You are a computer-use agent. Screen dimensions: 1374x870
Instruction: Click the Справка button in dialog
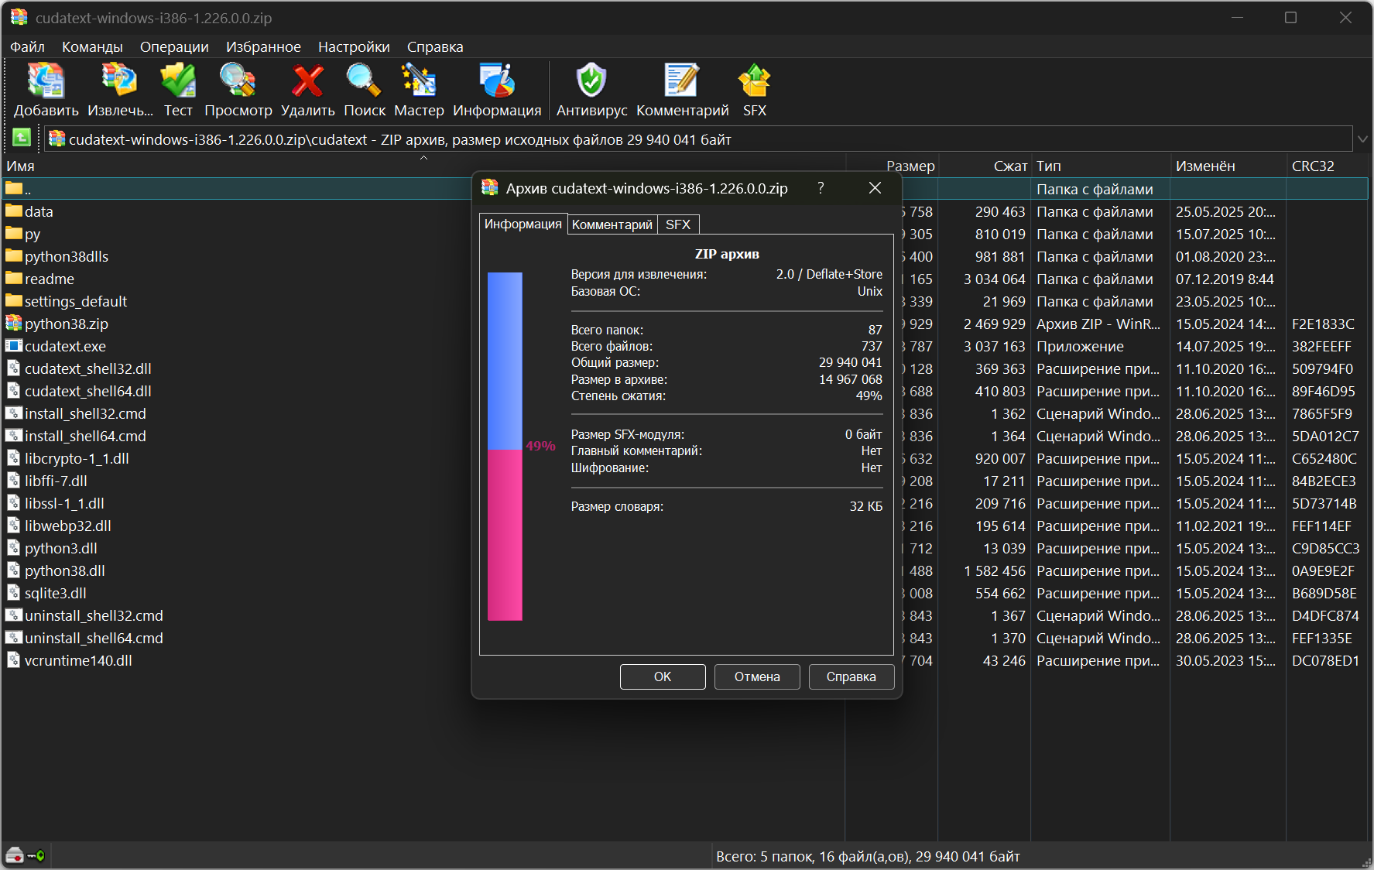tap(851, 676)
